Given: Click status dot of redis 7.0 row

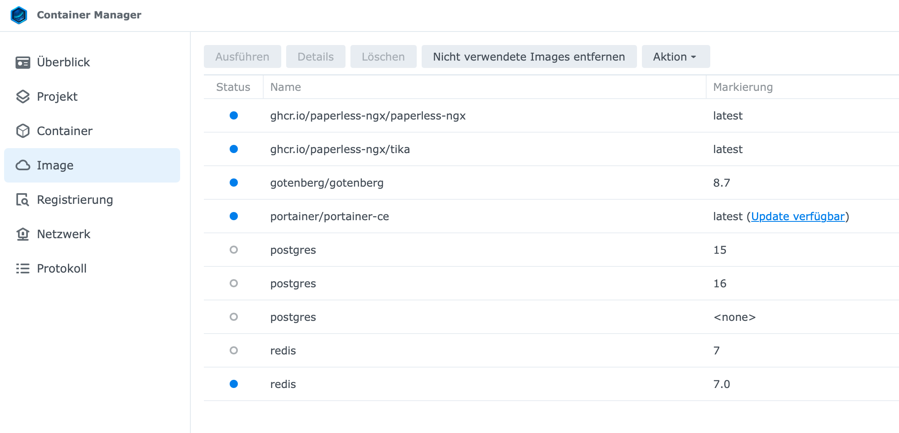Looking at the screenshot, I should 234,384.
